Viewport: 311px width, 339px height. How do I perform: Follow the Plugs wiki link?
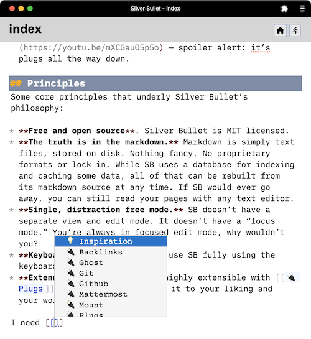tap(30, 289)
